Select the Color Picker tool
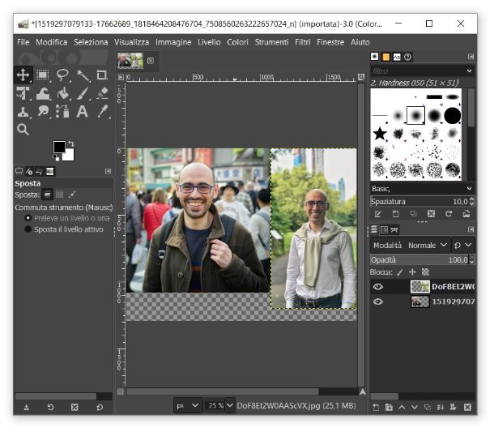 pyautogui.click(x=102, y=111)
